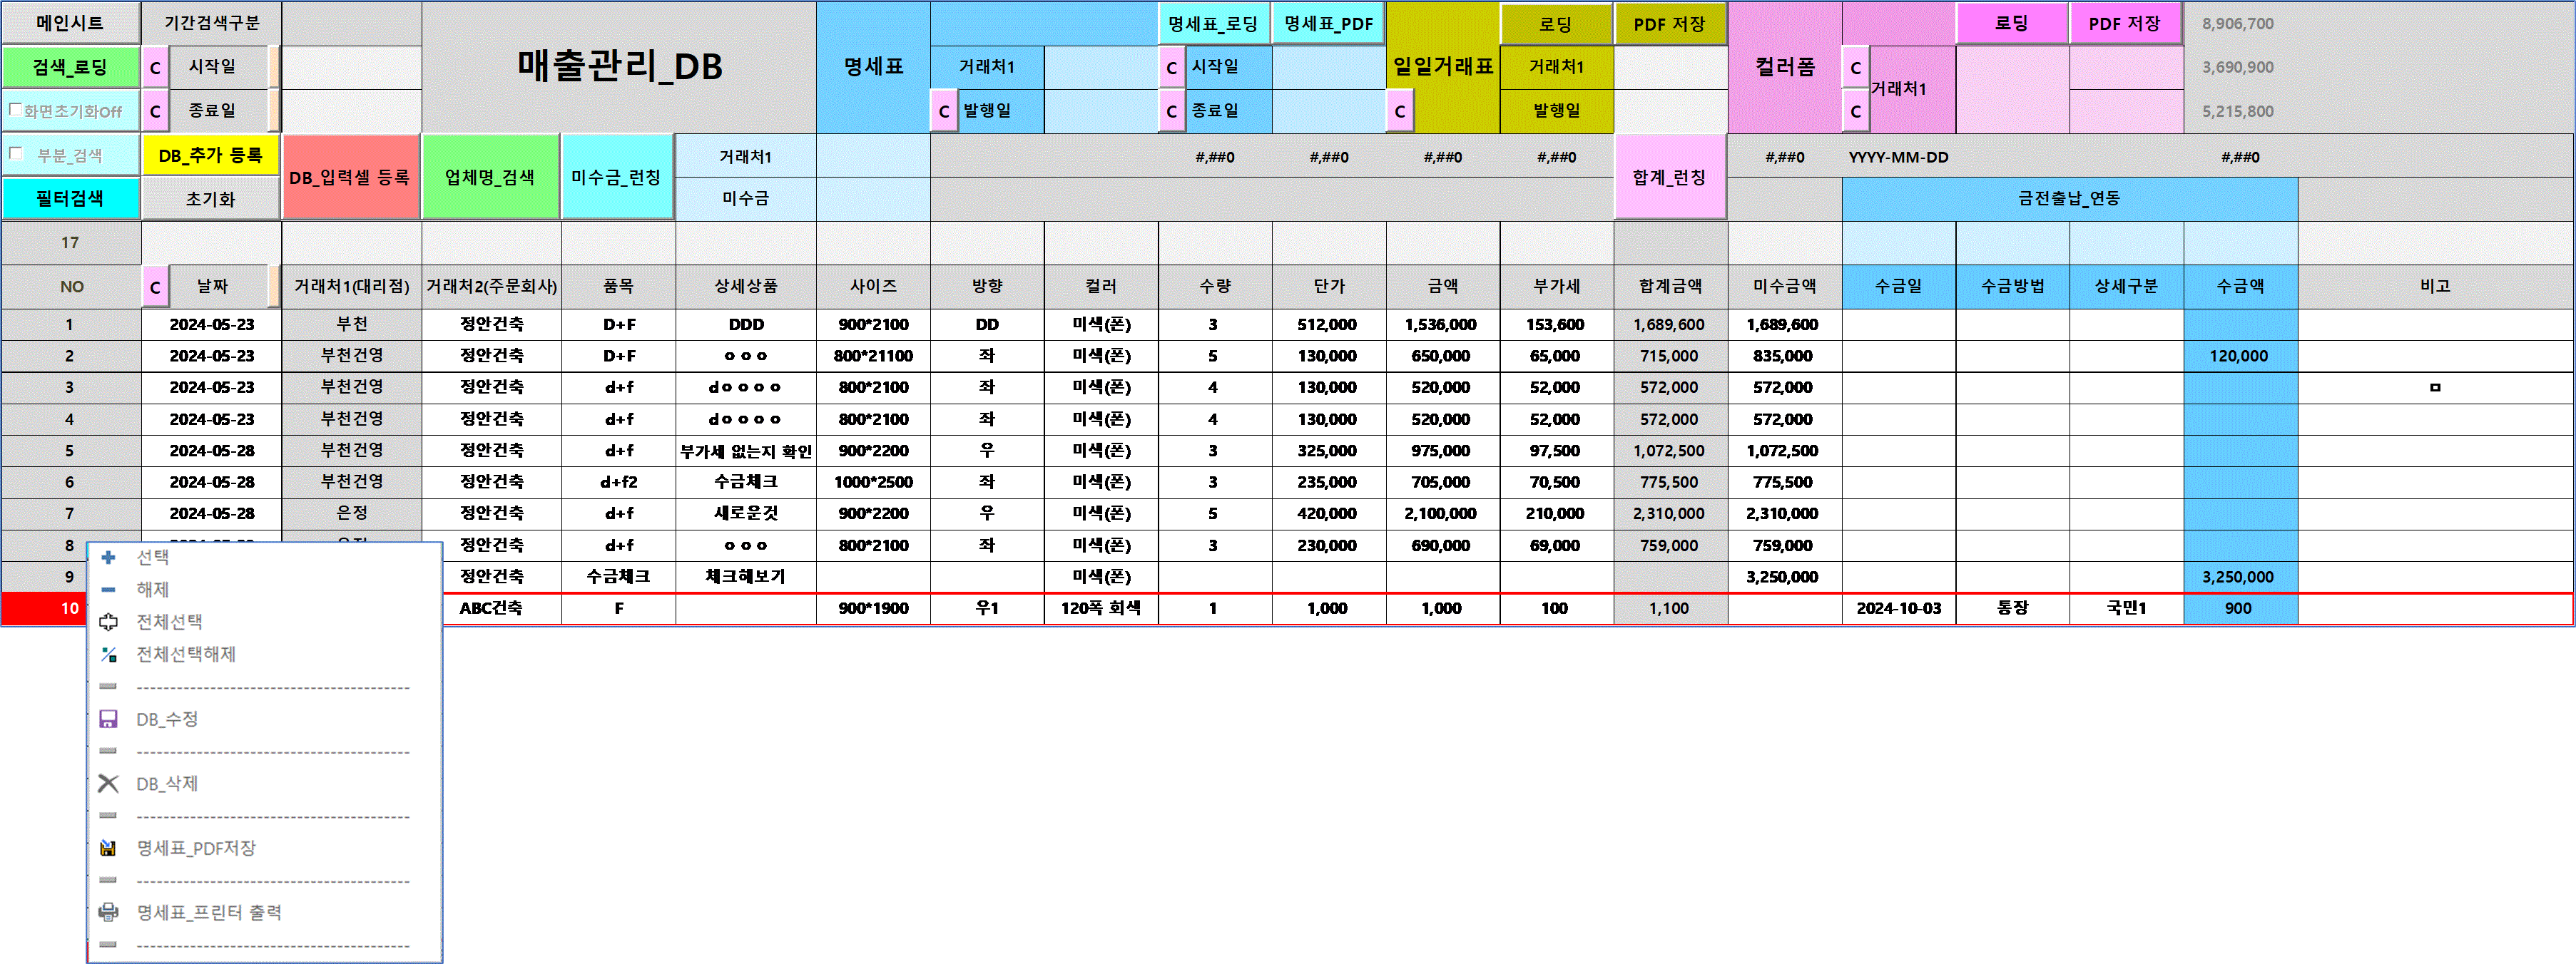Click the input cell next to 미수금 label
This screenshot has height=964, width=2576.
point(873,198)
